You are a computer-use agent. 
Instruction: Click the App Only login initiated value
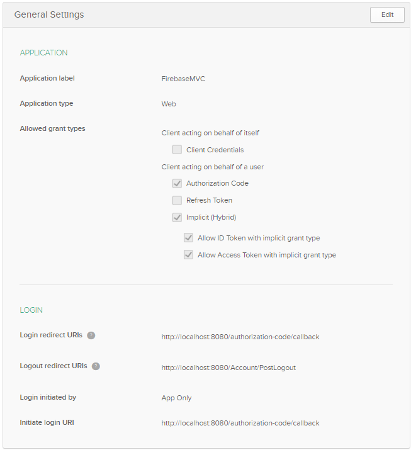(176, 398)
